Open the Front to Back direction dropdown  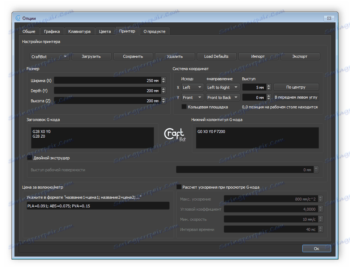tap(223, 98)
